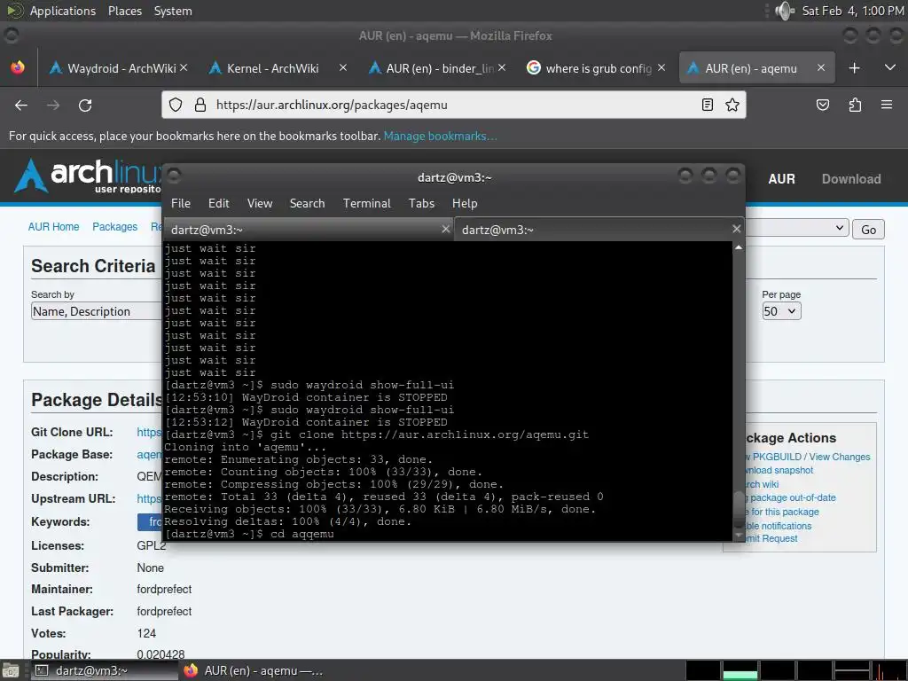Screen dimensions: 908x681
Task: Close the Waydroid - ArchWiki tab
Action: (184, 67)
